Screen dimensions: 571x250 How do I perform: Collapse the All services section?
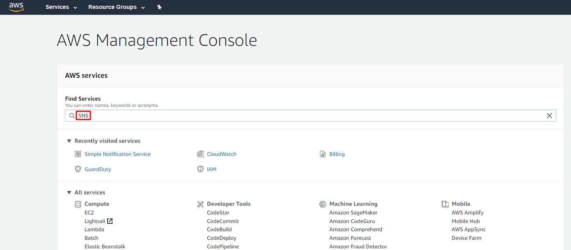click(x=69, y=193)
